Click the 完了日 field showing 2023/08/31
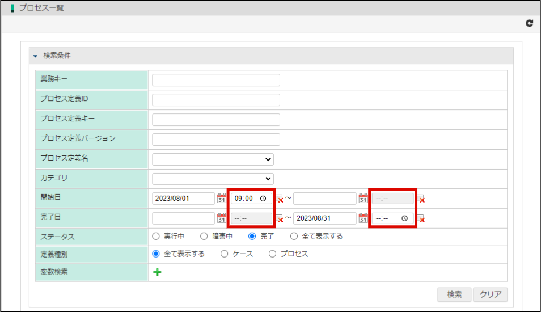The image size is (541, 312). click(325, 218)
